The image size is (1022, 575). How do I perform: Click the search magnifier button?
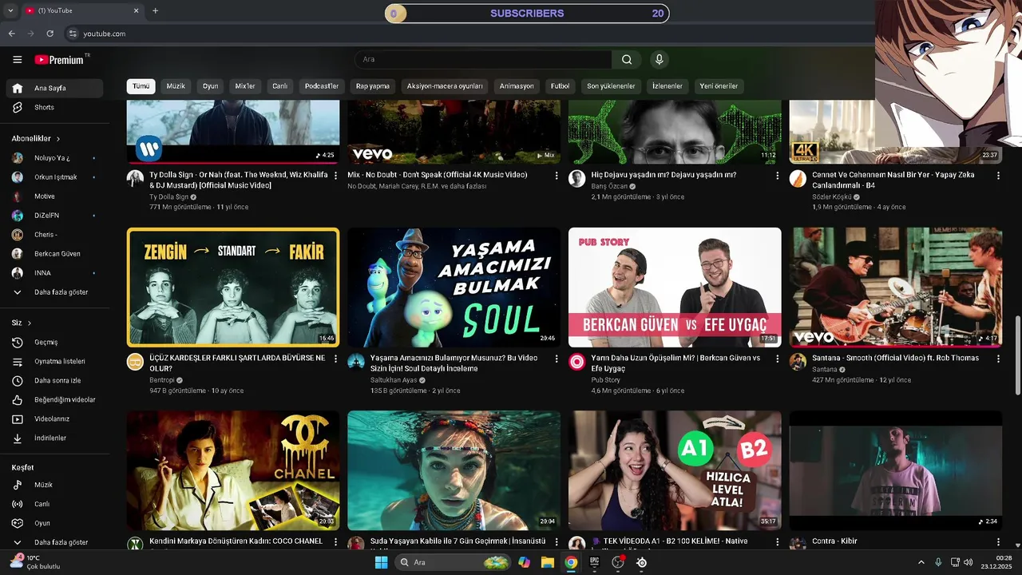pos(627,59)
